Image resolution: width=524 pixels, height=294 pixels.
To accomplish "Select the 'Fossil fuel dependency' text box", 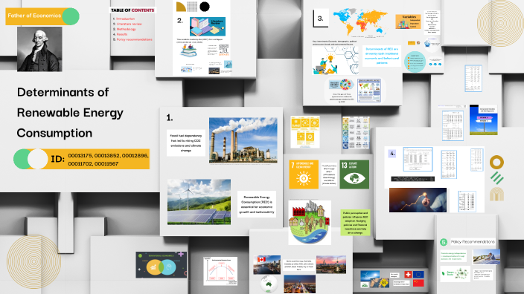I will point(186,143).
